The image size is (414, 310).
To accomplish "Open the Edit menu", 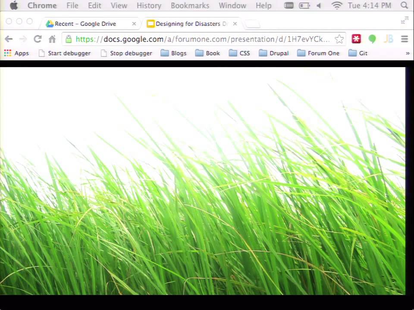I will coord(94,6).
